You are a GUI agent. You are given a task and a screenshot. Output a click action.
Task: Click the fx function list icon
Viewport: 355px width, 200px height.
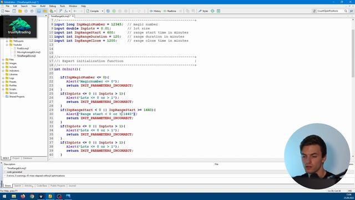pyautogui.click(x=66, y=11)
